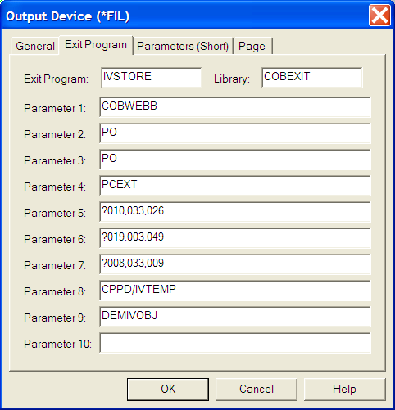395x410 pixels.
Task: Click the Exit Program field containing IVSTORE
Action: tap(152, 78)
